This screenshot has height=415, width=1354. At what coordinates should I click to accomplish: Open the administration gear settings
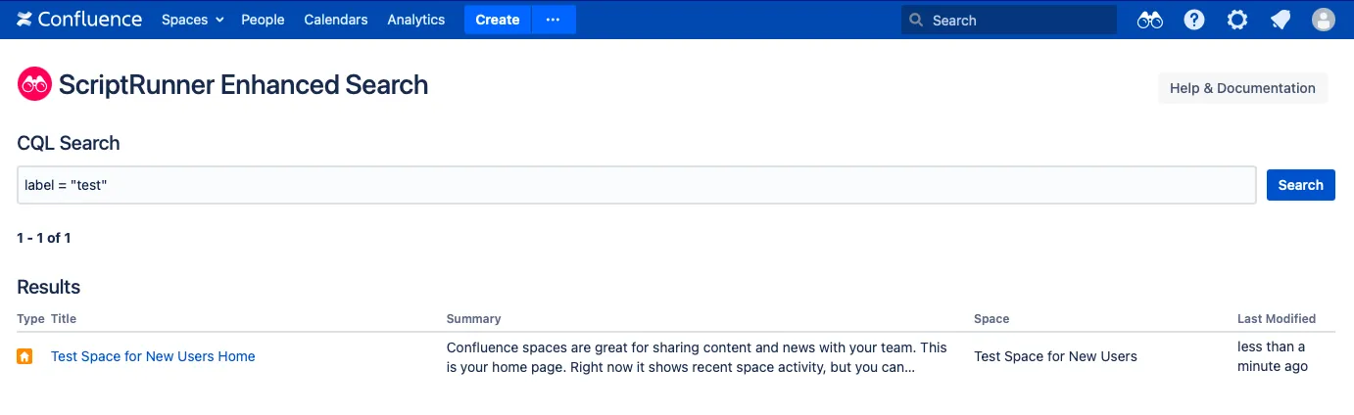(1237, 20)
